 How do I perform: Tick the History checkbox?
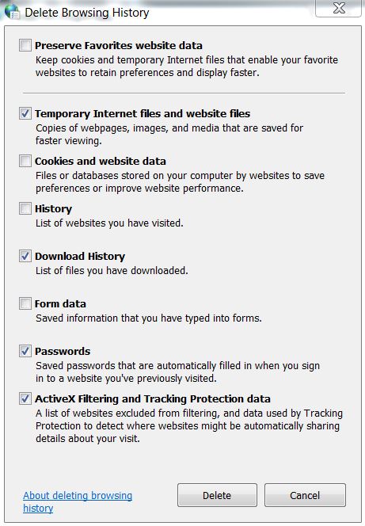(25, 208)
